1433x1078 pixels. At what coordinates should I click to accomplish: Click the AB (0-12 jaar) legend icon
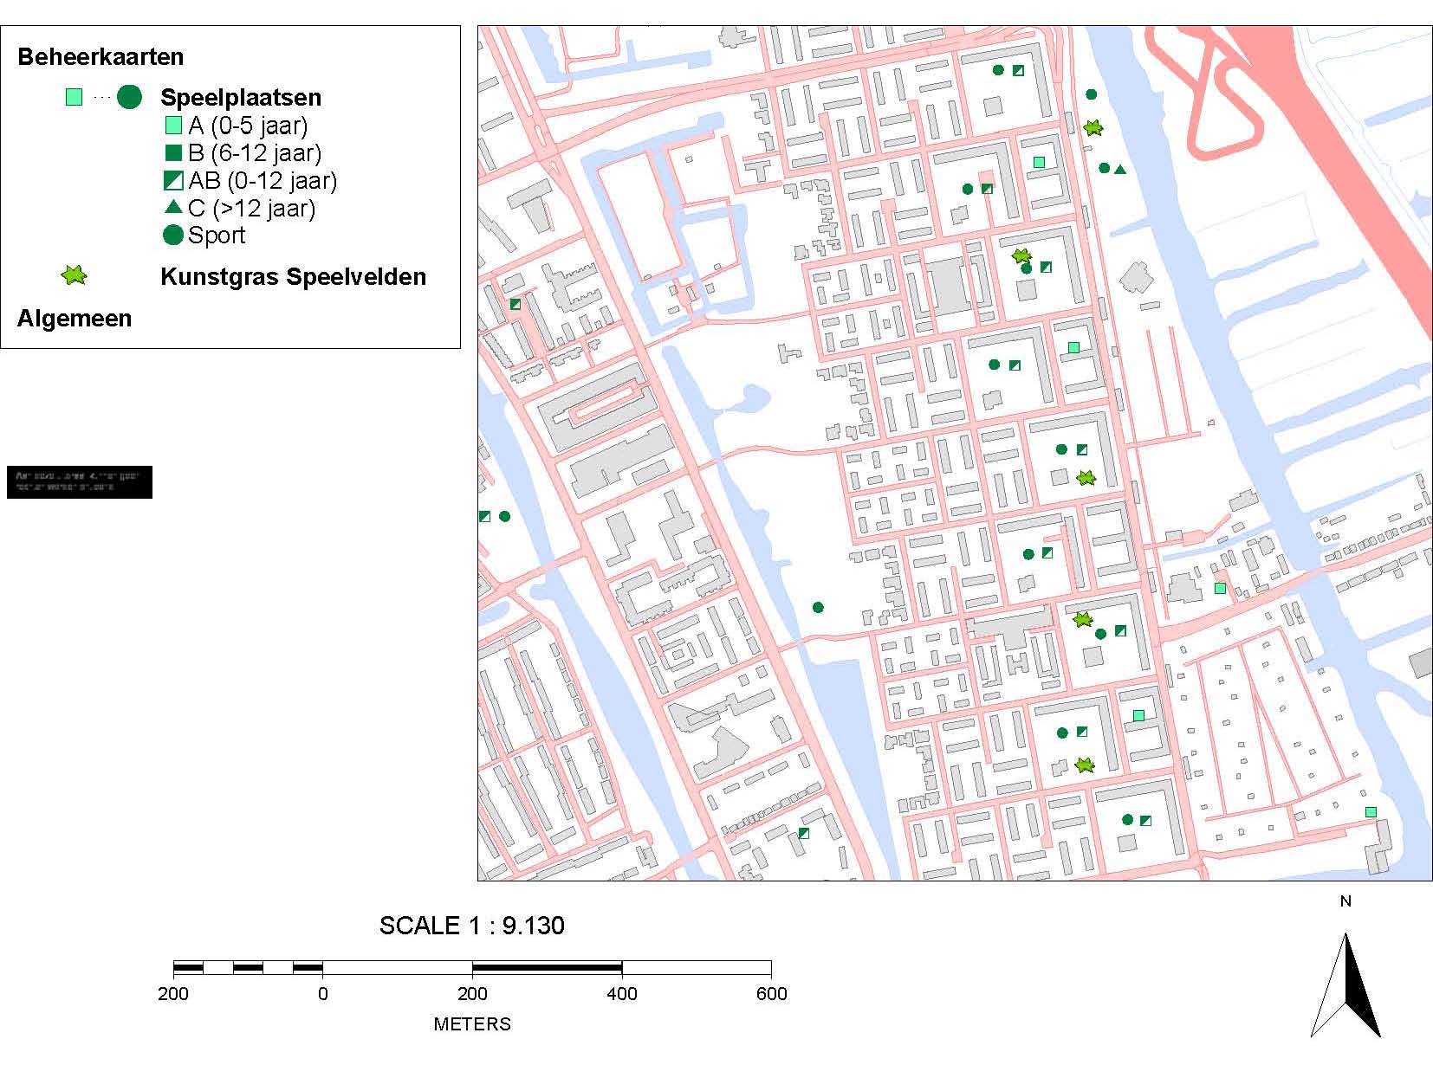point(173,181)
